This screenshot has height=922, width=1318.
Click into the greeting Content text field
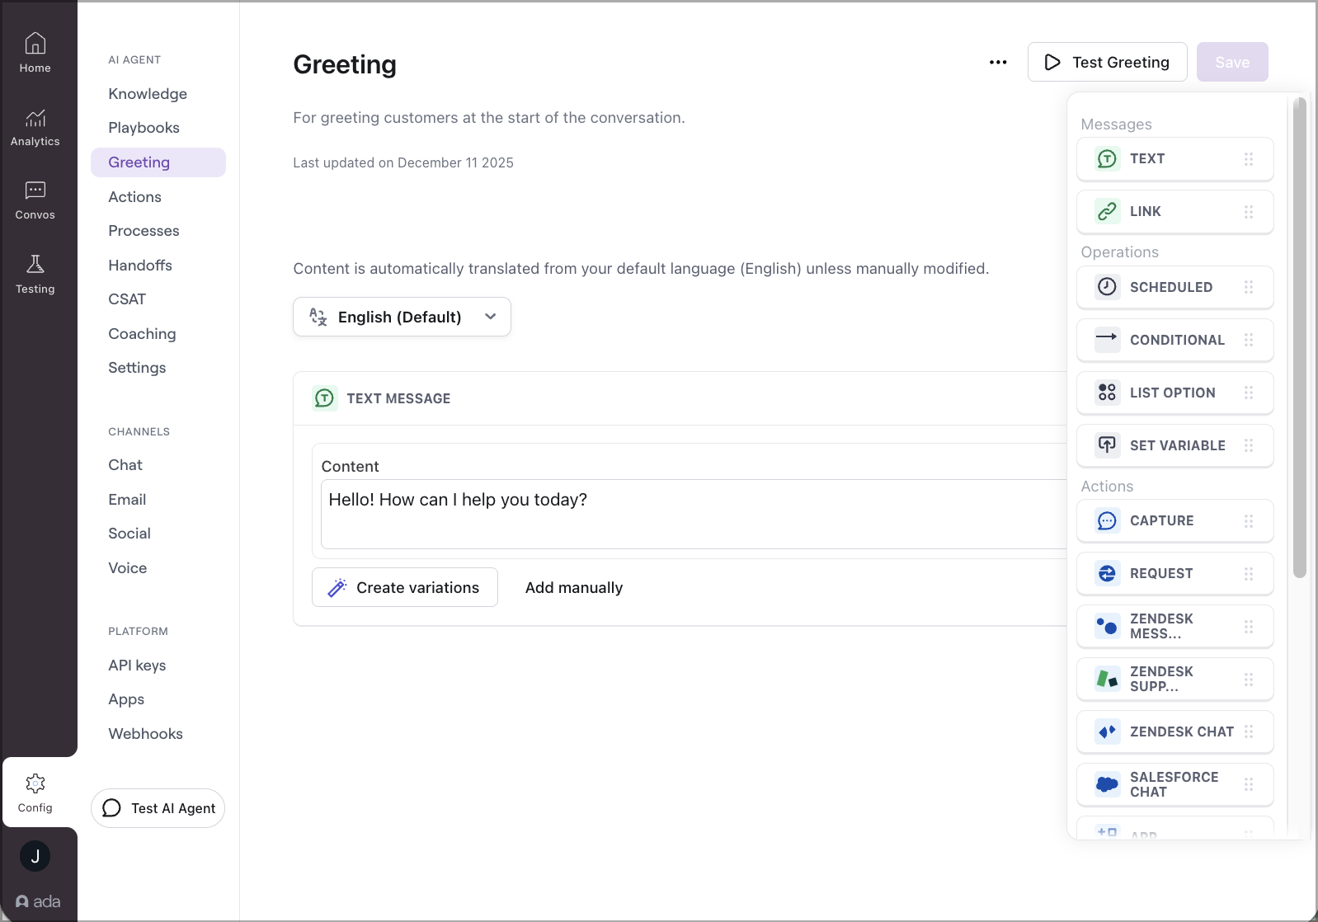point(693,514)
